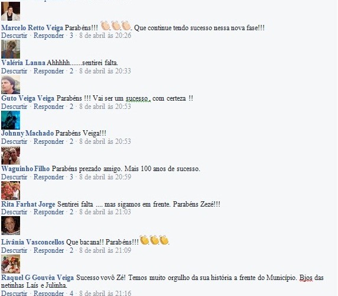Open Marcelo Retto Veiga's name link
Image resolution: width=338 pixels, height=296 pixels.
[32, 28]
